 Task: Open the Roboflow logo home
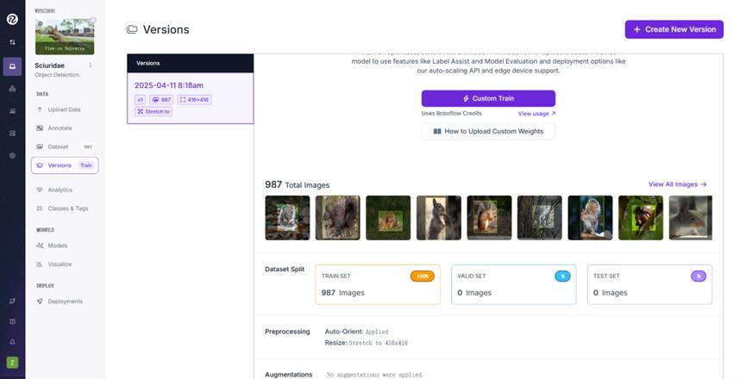click(x=12, y=19)
